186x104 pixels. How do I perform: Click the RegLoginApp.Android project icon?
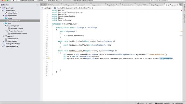click(x=4, y=44)
